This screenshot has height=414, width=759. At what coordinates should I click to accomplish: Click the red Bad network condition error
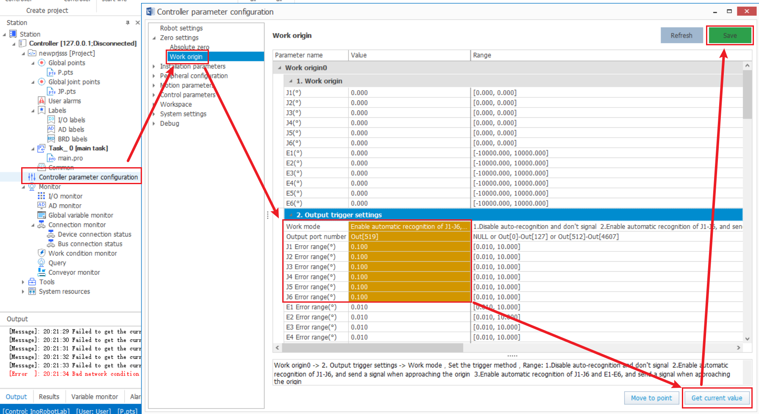click(74, 374)
